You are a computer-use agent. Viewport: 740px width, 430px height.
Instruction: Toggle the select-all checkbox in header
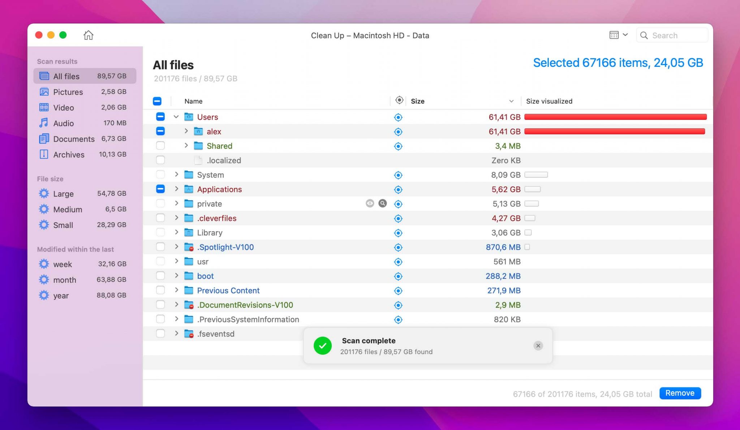pyautogui.click(x=157, y=101)
